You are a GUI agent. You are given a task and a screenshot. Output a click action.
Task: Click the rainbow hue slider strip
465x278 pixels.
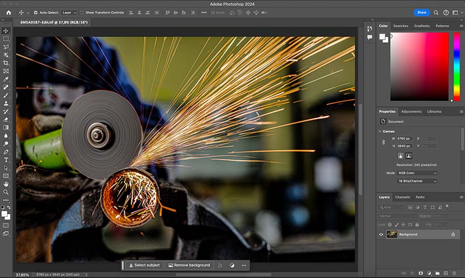(x=456, y=66)
